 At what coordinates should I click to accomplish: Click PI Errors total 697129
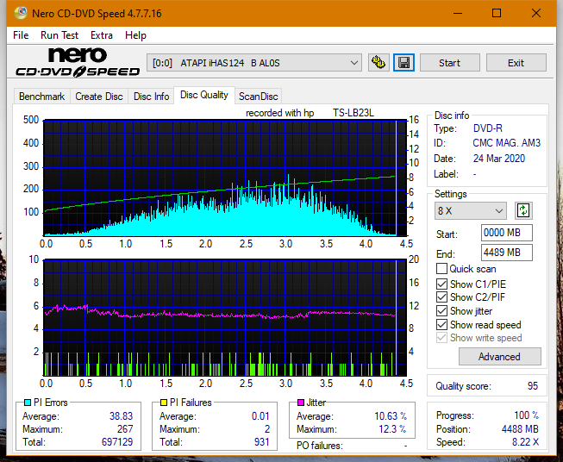117,441
